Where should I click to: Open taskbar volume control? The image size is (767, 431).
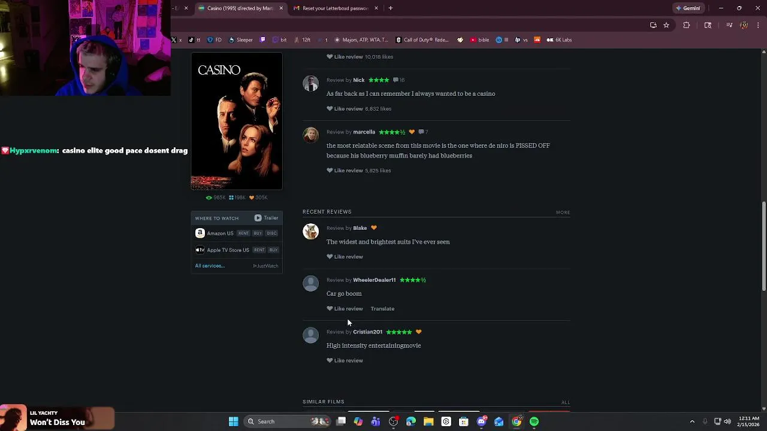click(727, 422)
